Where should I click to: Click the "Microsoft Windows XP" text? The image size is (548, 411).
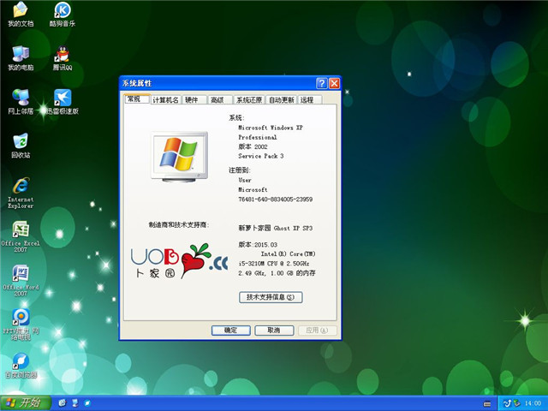[x=271, y=128]
